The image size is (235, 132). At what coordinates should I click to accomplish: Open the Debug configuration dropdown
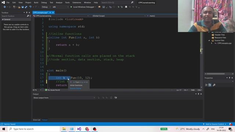pos(46,7)
